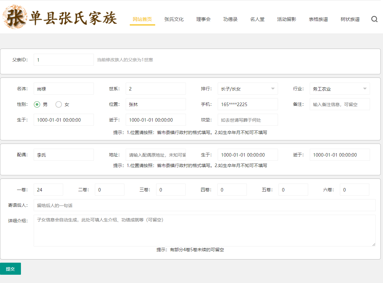Go to 网站首页 tab
This screenshot has width=383, height=283.
point(142,19)
